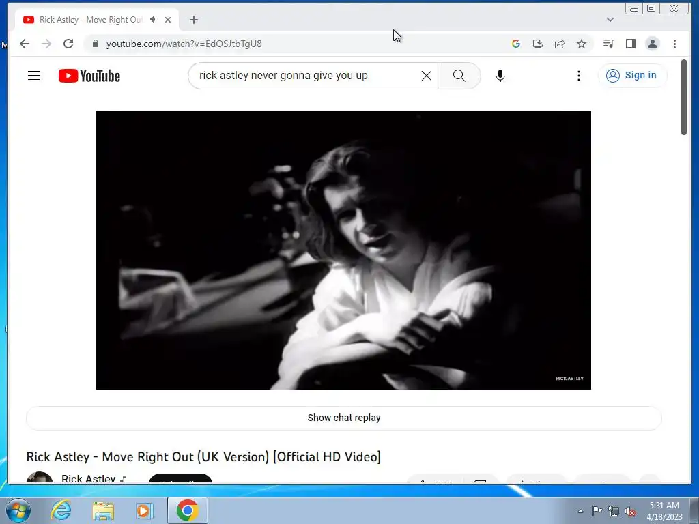Viewport: 699px width, 524px height.
Task: Open the Windows Start menu
Action: tap(18, 510)
